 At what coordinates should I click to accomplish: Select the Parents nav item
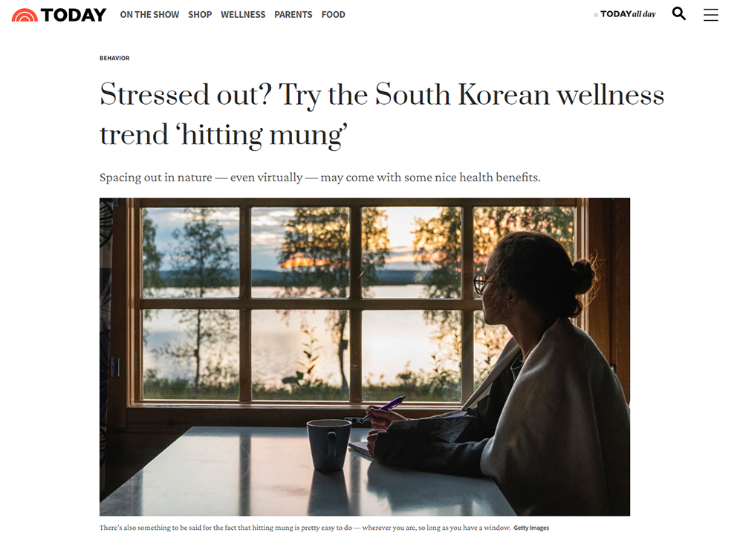[293, 15]
